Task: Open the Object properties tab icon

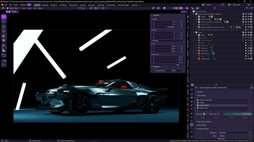Action: coord(192,114)
